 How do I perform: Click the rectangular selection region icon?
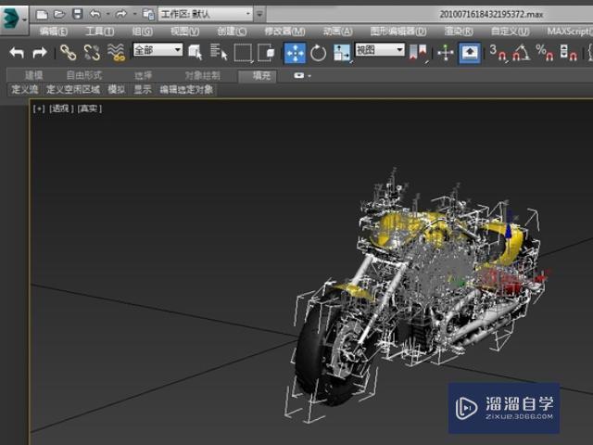tap(243, 53)
